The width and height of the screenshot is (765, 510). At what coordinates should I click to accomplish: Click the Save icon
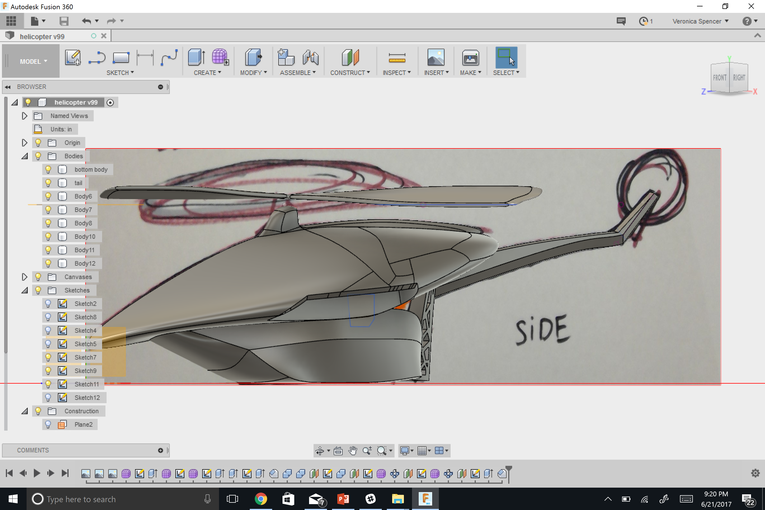point(64,21)
